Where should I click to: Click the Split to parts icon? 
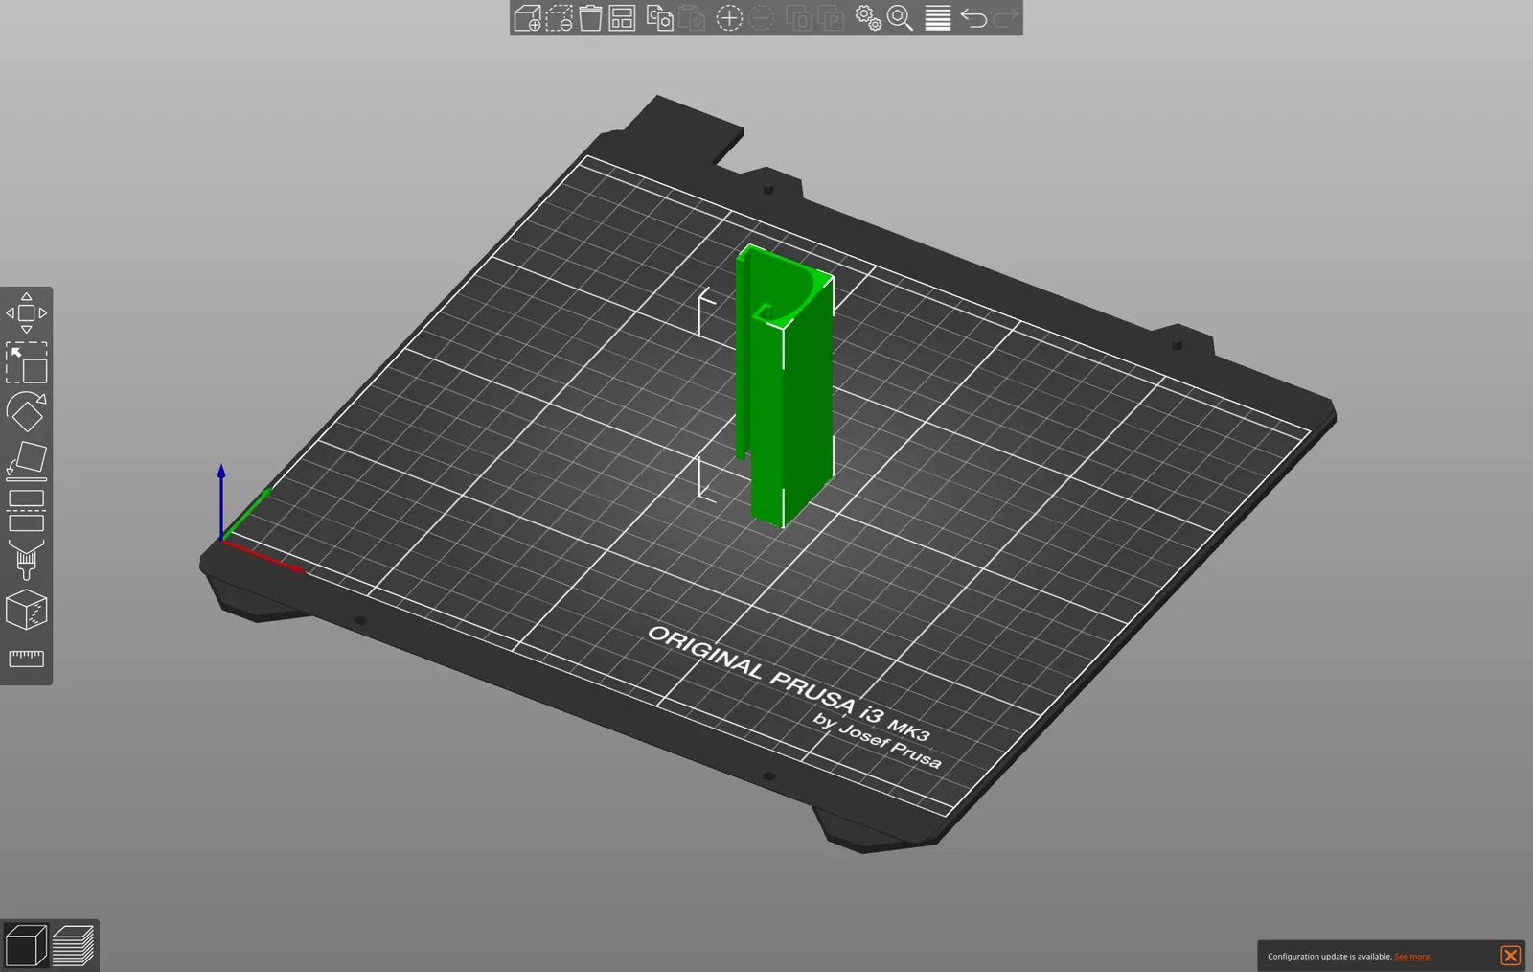tap(831, 18)
